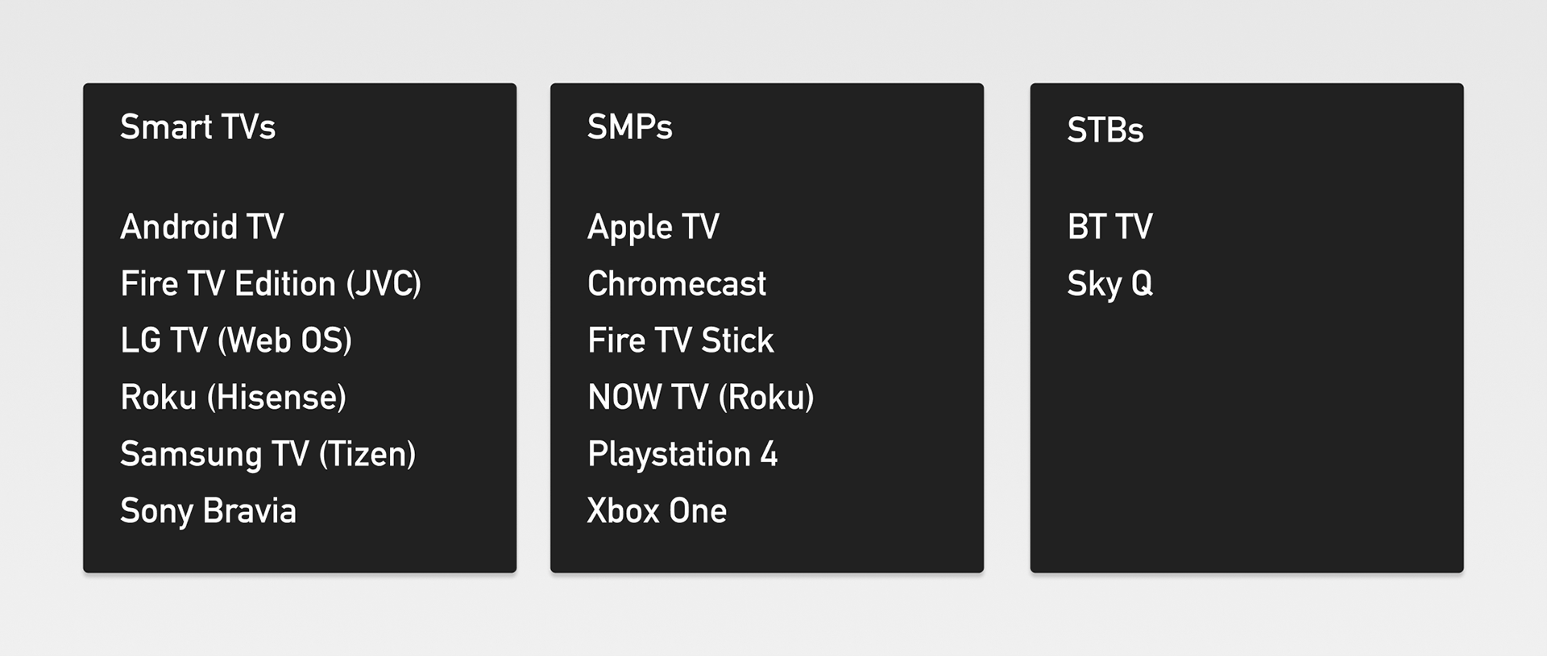Open the NOW TV (Roku) item
This screenshot has height=656, width=1547.
click(x=700, y=398)
